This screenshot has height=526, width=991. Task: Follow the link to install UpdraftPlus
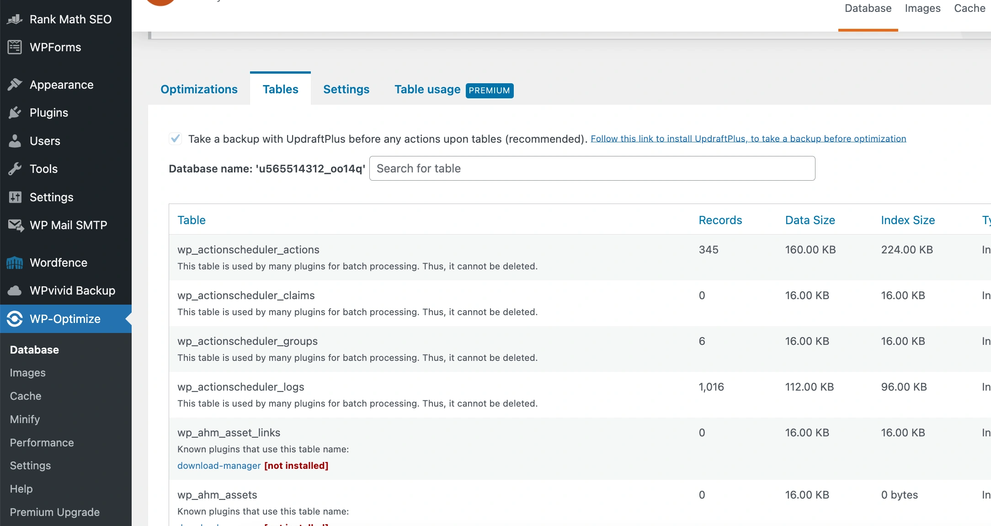click(748, 139)
